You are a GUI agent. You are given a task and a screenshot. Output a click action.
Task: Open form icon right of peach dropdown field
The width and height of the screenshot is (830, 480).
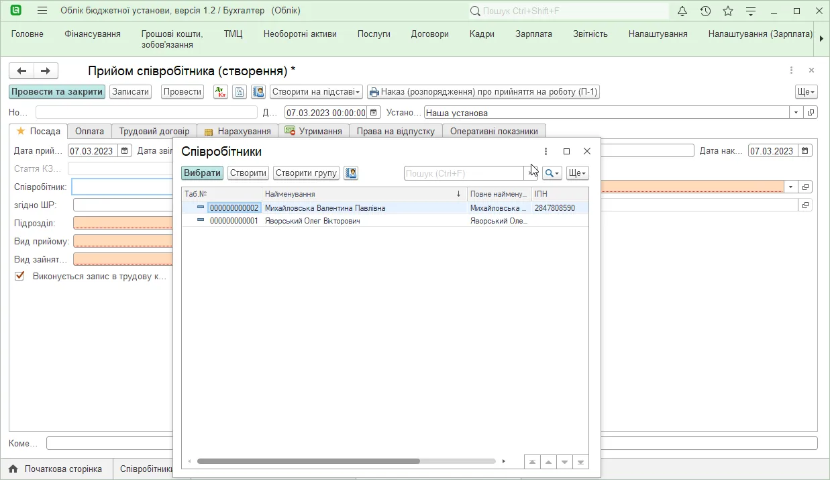click(x=807, y=187)
